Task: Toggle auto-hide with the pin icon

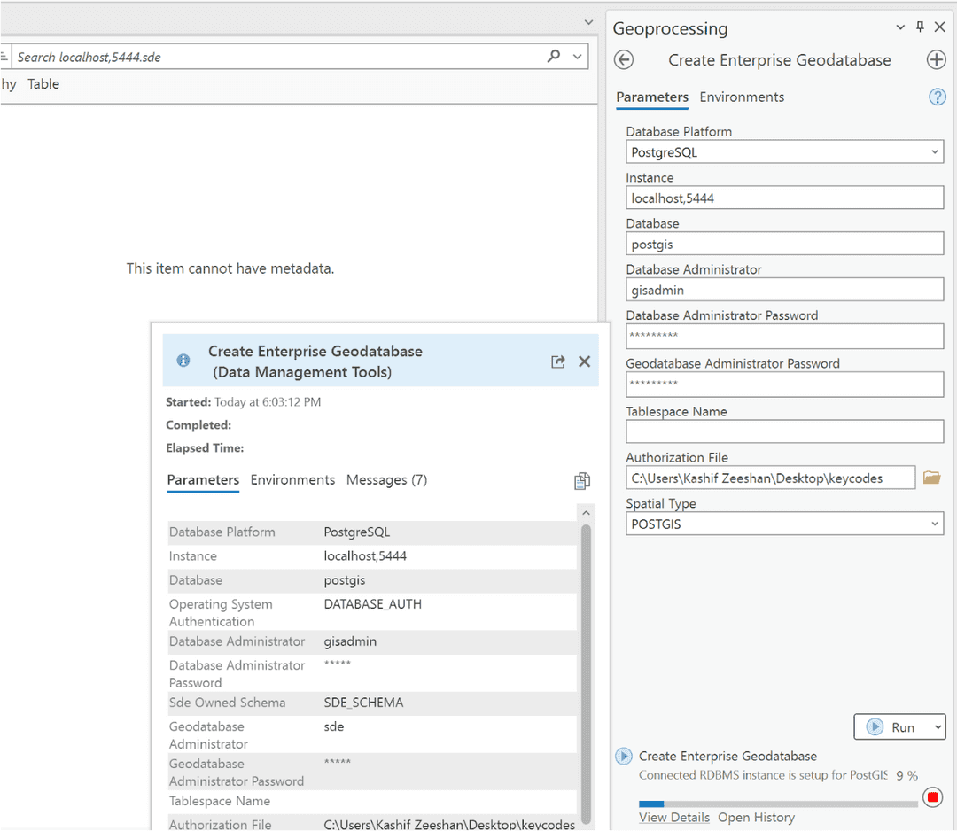Action: point(920,27)
